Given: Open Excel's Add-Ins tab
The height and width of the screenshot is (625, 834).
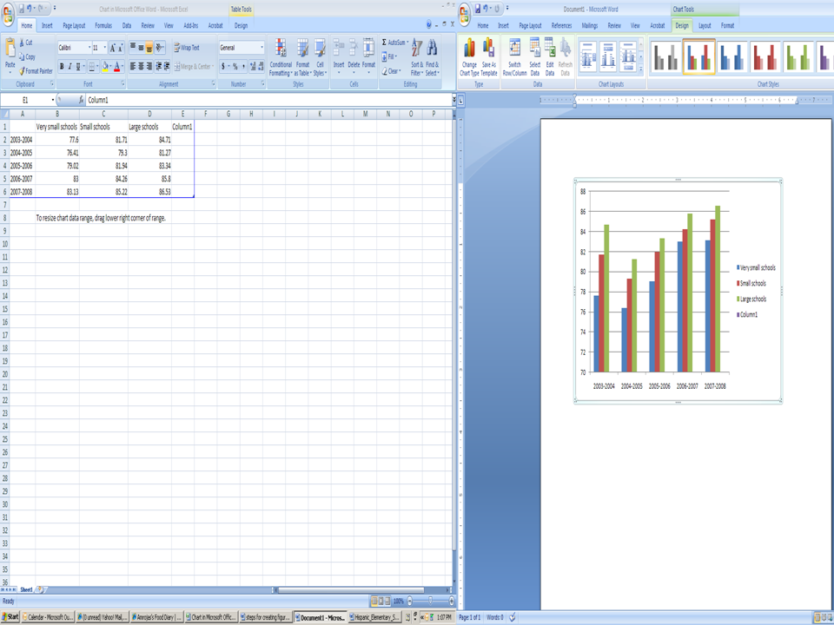Looking at the screenshot, I should 191,25.
